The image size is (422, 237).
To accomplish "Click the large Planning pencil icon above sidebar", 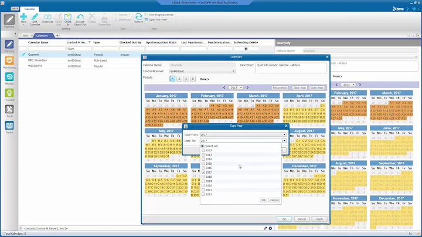I will 9,21.
